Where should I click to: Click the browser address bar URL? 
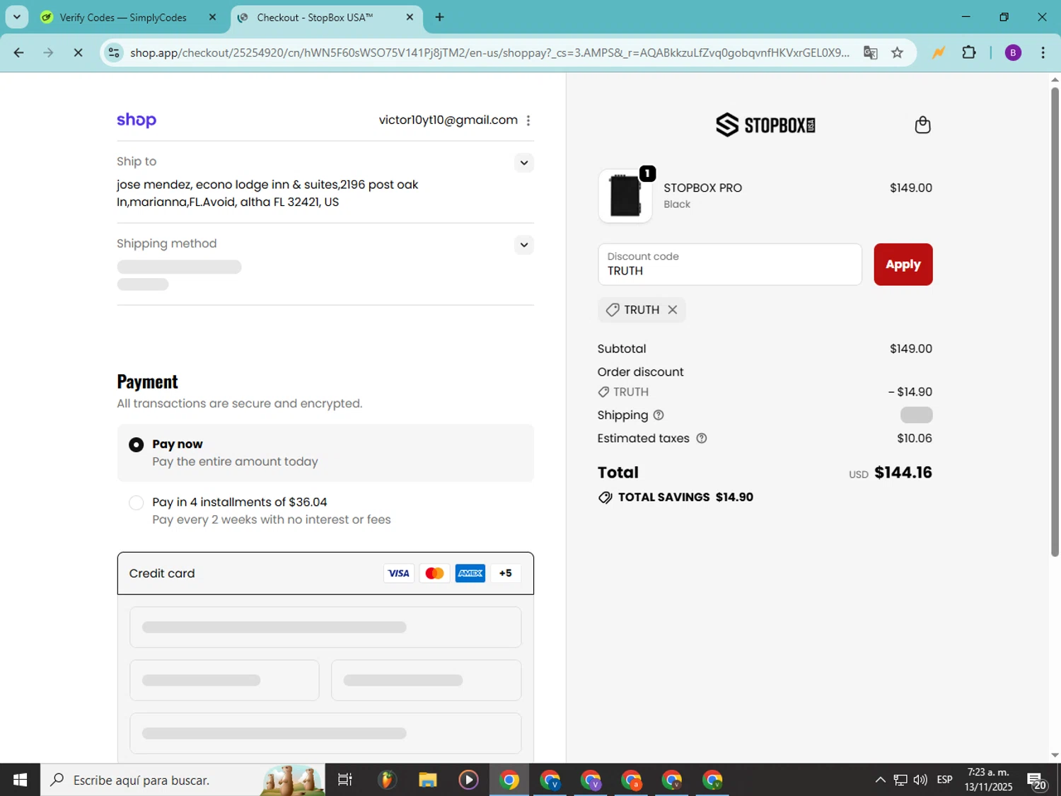click(x=489, y=52)
